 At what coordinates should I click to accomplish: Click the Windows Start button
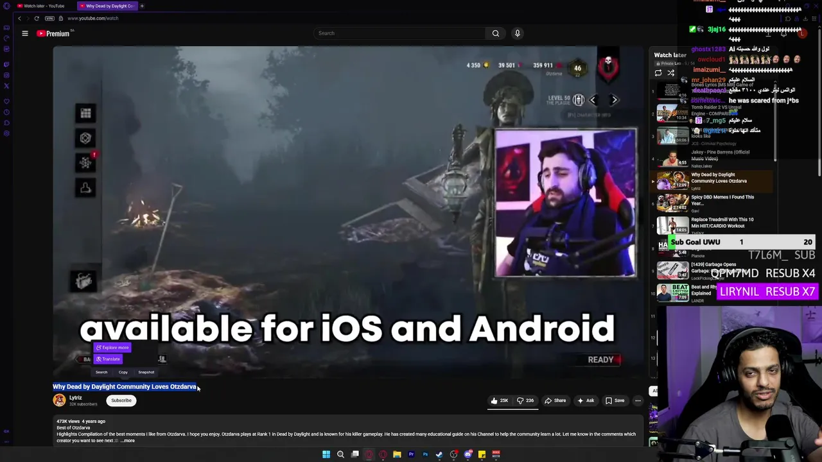pos(326,454)
